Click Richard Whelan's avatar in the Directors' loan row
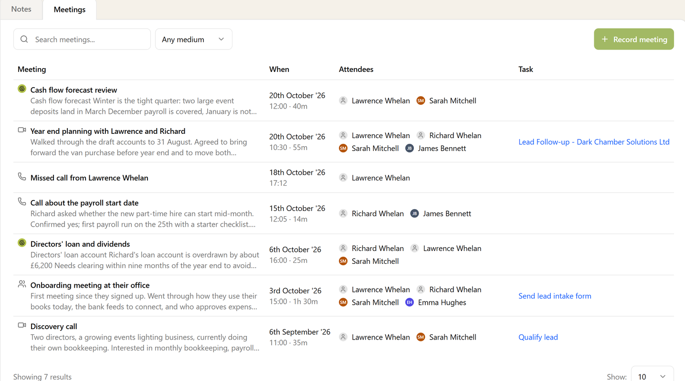Image resolution: width=685 pixels, height=381 pixels. click(x=343, y=248)
